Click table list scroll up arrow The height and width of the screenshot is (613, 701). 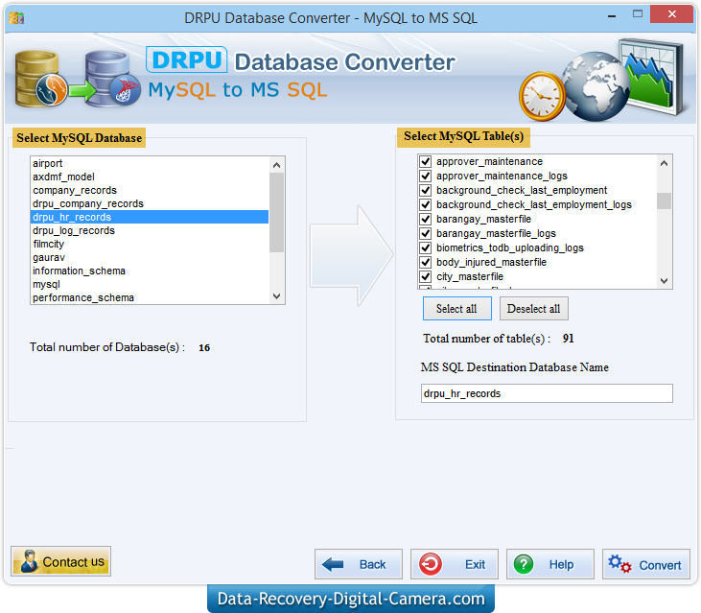click(x=664, y=163)
